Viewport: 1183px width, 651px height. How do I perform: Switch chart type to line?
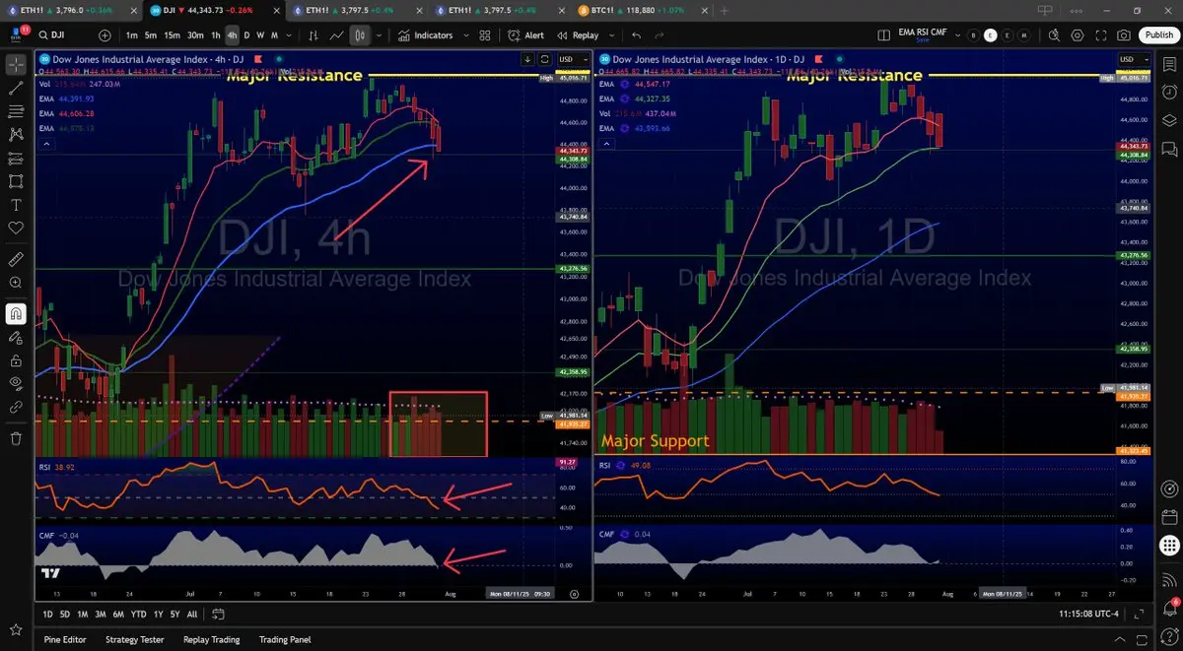click(337, 34)
